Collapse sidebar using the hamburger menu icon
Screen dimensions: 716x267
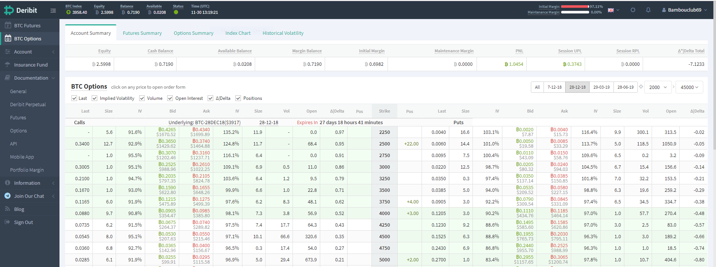coord(53,11)
